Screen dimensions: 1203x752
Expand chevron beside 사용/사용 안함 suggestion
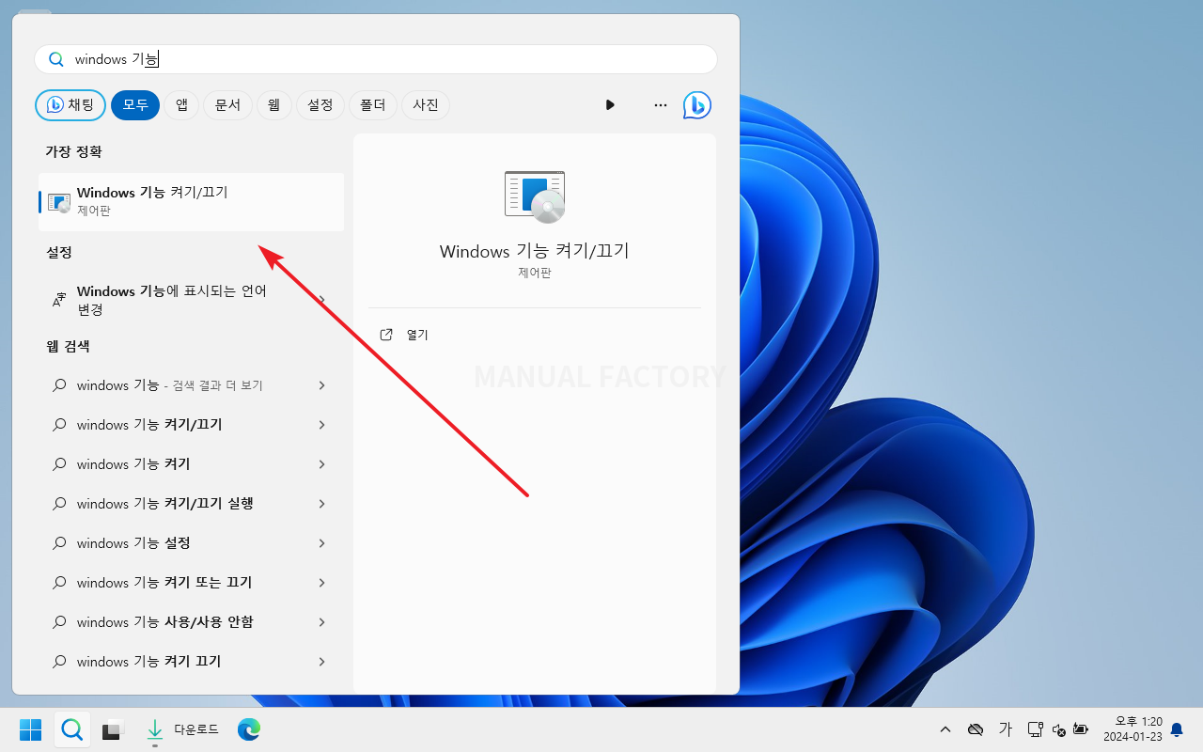click(x=321, y=622)
